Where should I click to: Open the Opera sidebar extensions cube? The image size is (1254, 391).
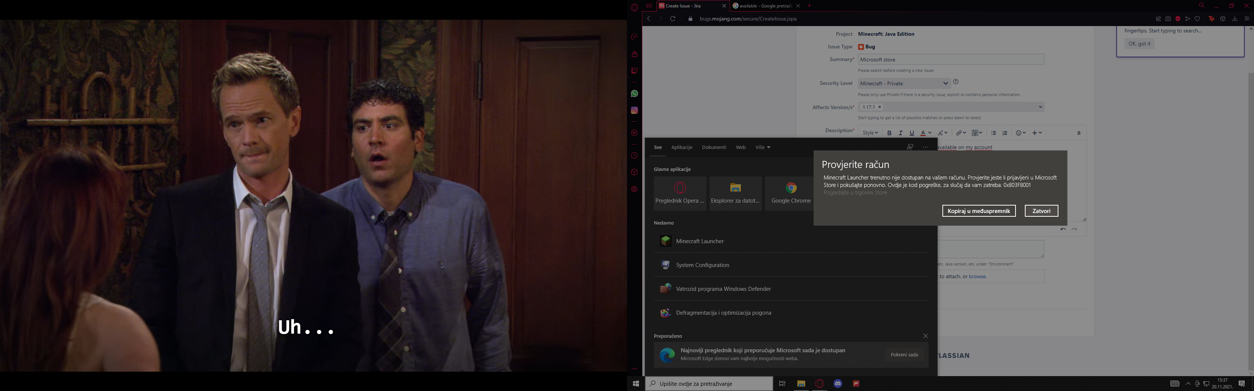point(634,172)
